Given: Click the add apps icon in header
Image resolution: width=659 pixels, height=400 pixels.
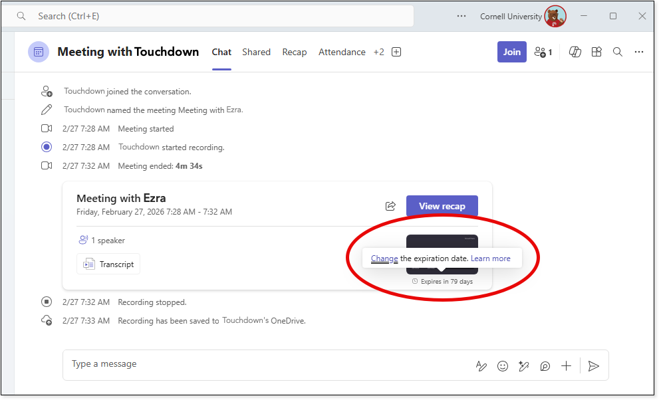Looking at the screenshot, I should 596,52.
